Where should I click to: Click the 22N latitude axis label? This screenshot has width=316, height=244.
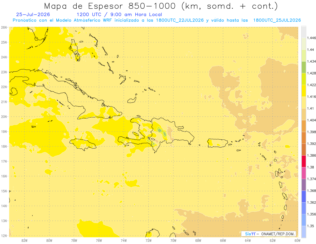tap(4, 87)
